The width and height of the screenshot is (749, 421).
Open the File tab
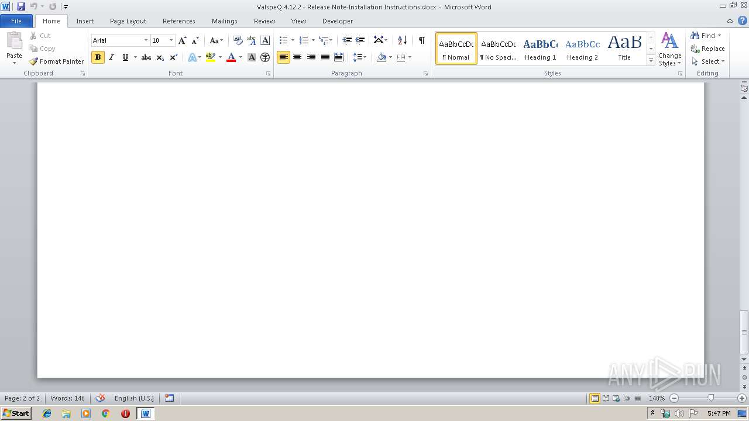click(x=16, y=21)
